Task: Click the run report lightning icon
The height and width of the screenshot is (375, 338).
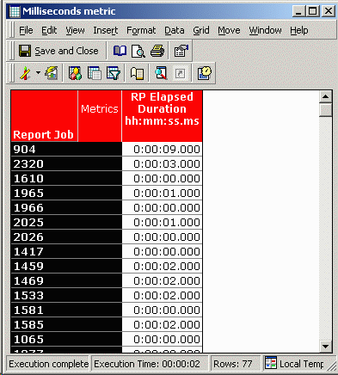Action: 52,73
